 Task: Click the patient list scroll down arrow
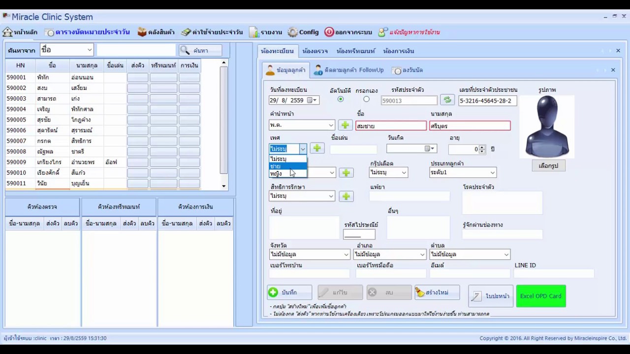[x=223, y=186]
